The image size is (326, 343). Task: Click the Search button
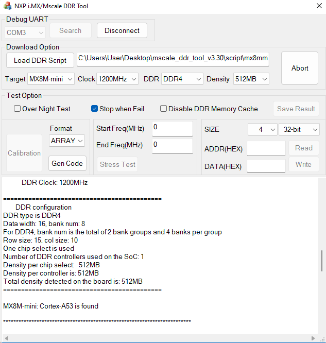click(70, 30)
